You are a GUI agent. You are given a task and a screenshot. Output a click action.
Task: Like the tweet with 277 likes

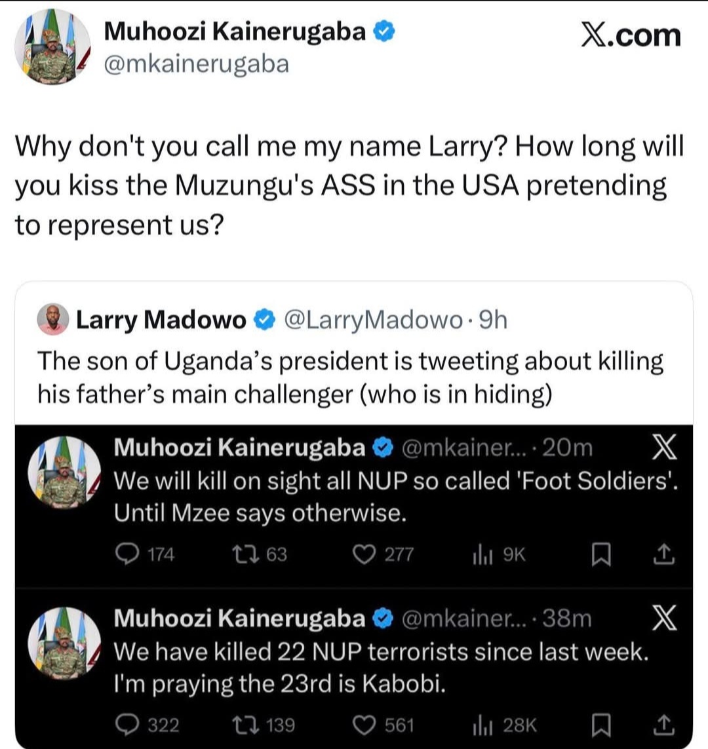point(364,555)
